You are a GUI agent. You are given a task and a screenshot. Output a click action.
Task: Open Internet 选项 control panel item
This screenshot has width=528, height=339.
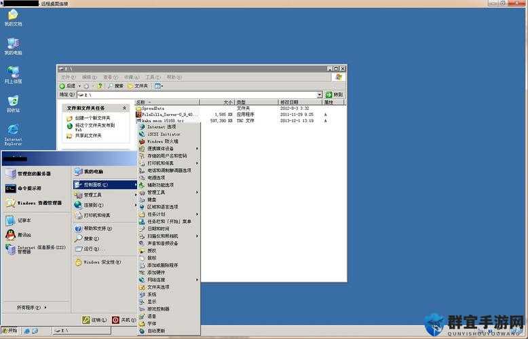pyautogui.click(x=169, y=127)
